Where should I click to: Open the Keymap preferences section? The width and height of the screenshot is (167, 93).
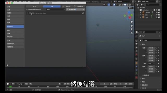click(x=15, y=37)
